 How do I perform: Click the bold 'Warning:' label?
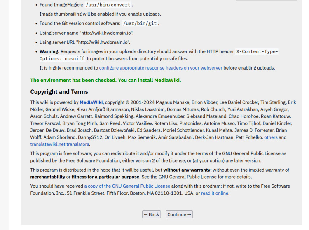point(49,51)
